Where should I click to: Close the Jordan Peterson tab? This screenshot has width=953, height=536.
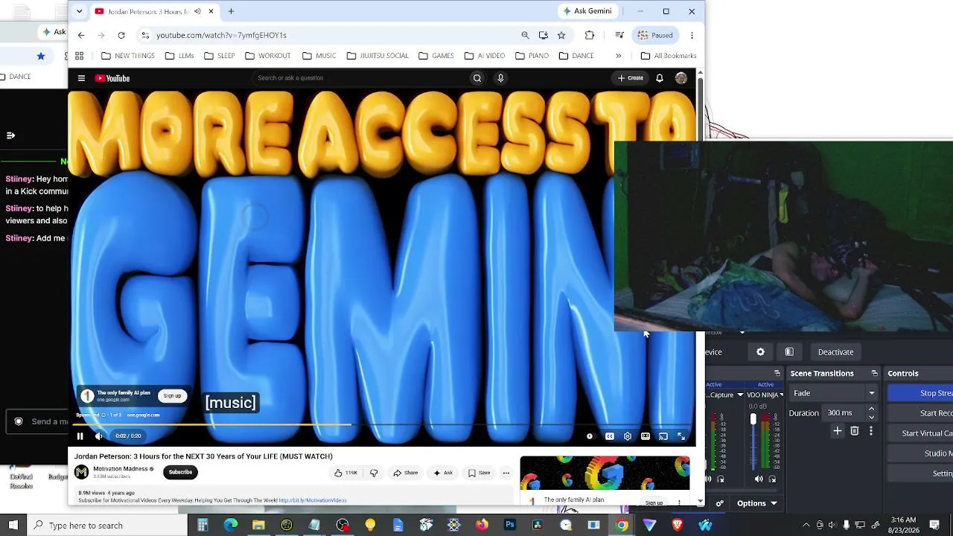(x=211, y=11)
